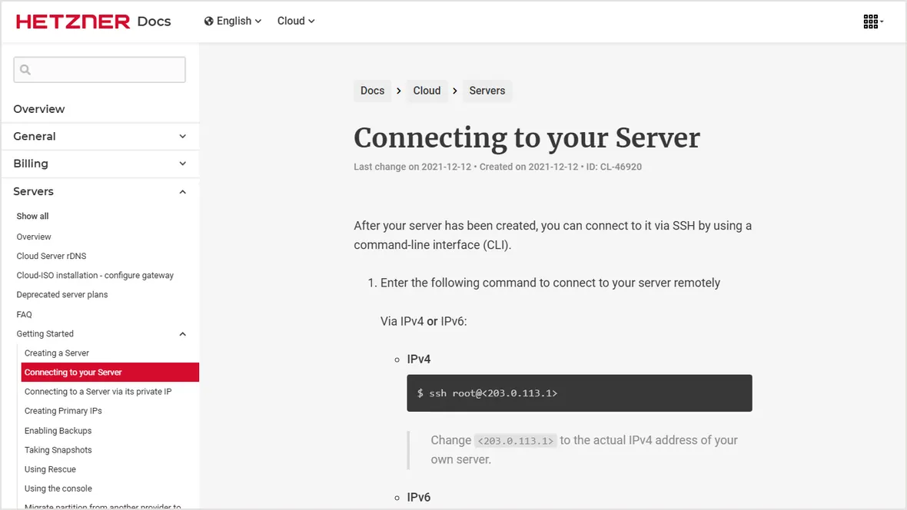Screen dimensions: 907x510
Task: Focus the sidebar search field
Action: [x=99, y=69]
